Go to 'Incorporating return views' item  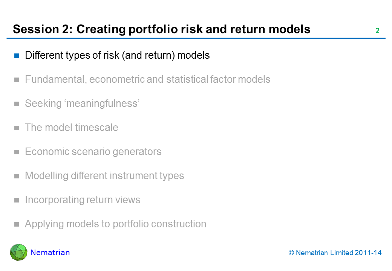coord(83,200)
